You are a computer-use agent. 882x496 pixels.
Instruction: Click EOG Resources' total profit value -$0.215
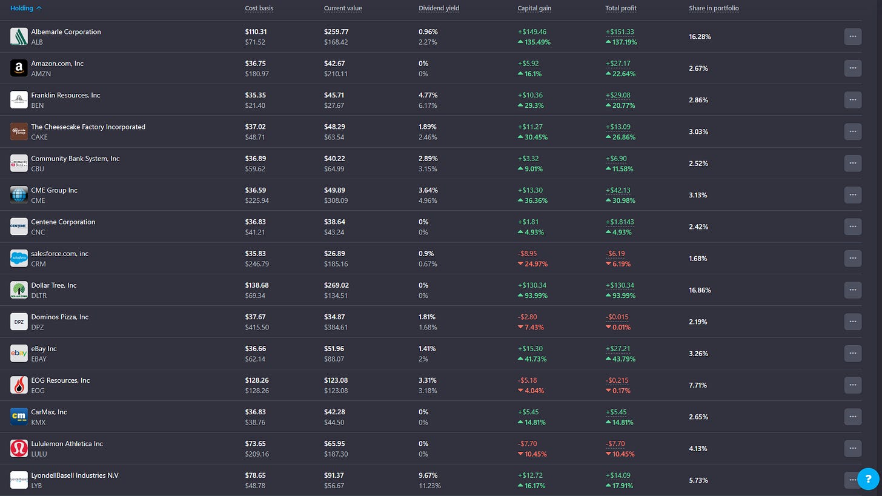click(618, 380)
